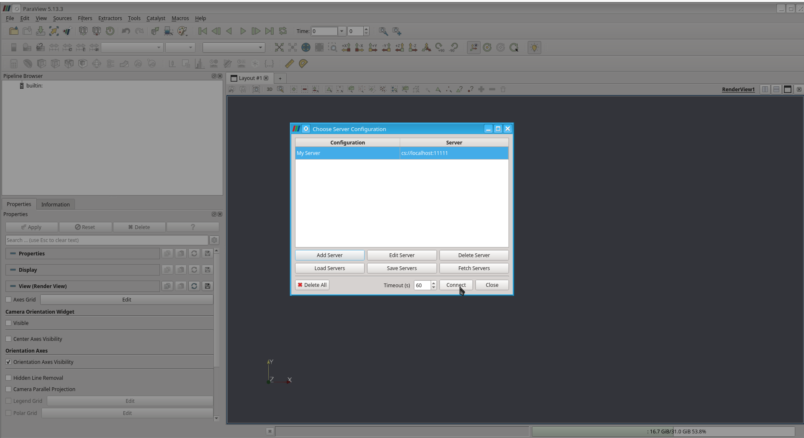Viewport: 804px width, 438px height.
Task: Maximize RenderView1 view icon
Action: 788,89
